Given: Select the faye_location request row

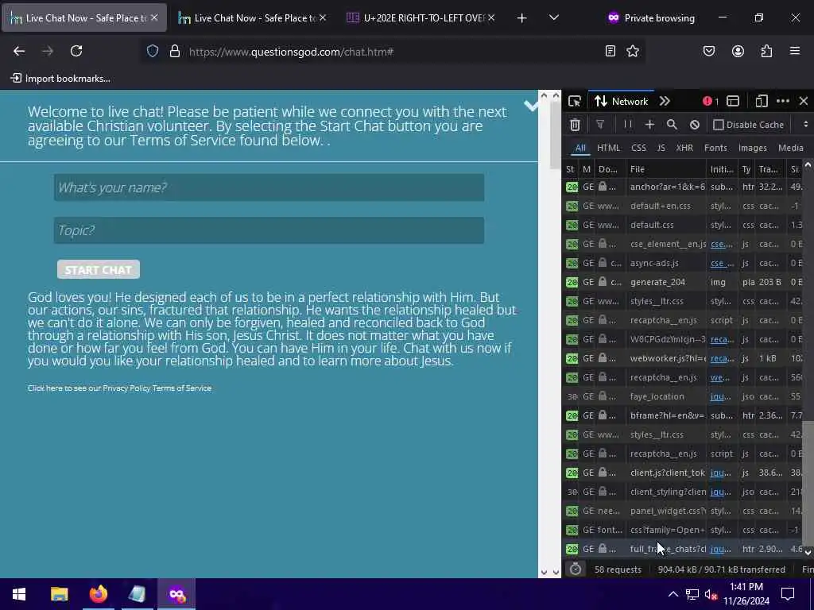Looking at the screenshot, I should (682, 396).
